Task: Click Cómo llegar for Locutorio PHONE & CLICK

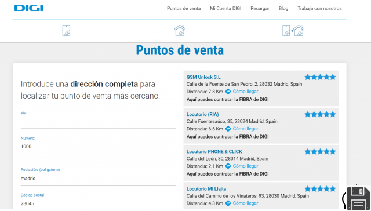Action: click(x=245, y=166)
